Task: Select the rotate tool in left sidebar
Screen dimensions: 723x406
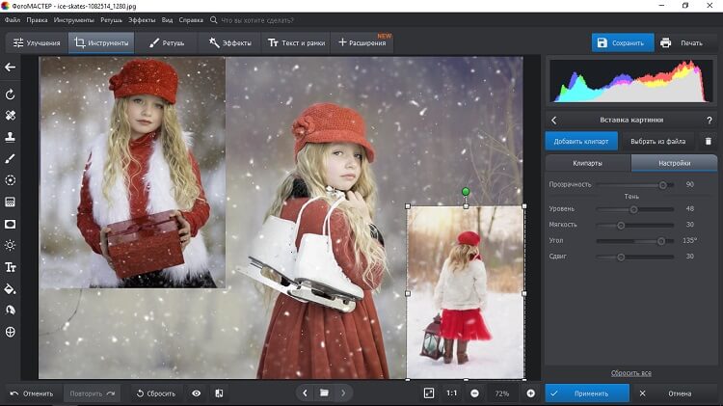Action: pos(11,95)
